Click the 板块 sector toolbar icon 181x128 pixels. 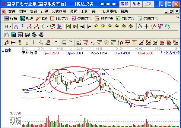click(27, 19)
